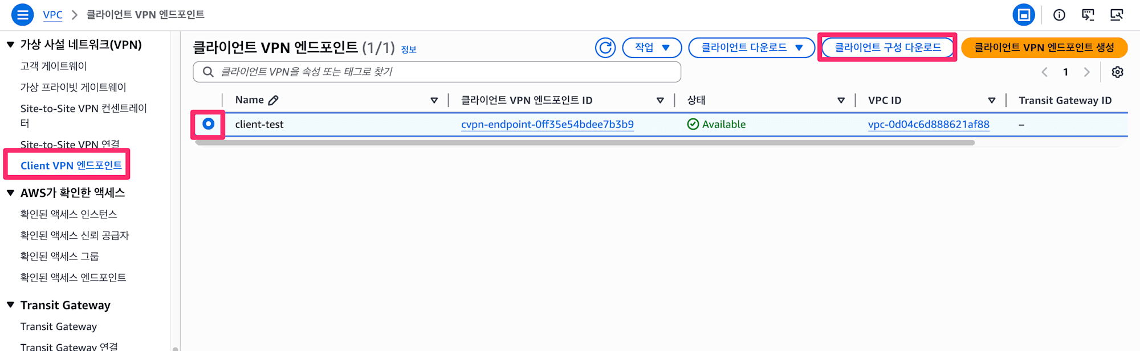Collapse the 가상 사설 네트워크(VPN) section
Image resolution: width=1140 pixels, height=351 pixels.
click(10, 44)
